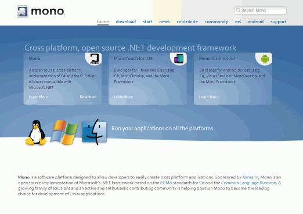Select the community nav item
The width and height of the screenshot is (303, 214).
click(217, 22)
